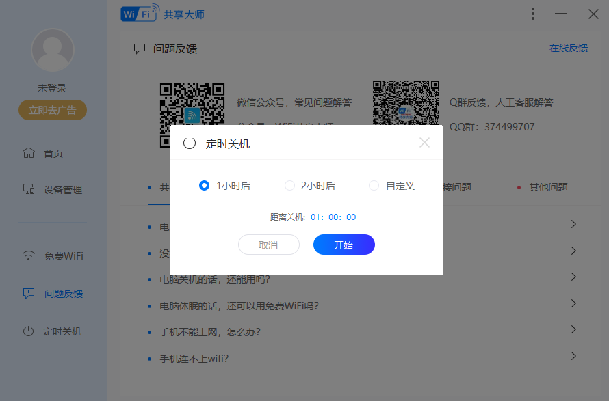The height and width of the screenshot is (401, 609).
Task: Close the 定时关机 dialog with X
Action: pos(424,143)
